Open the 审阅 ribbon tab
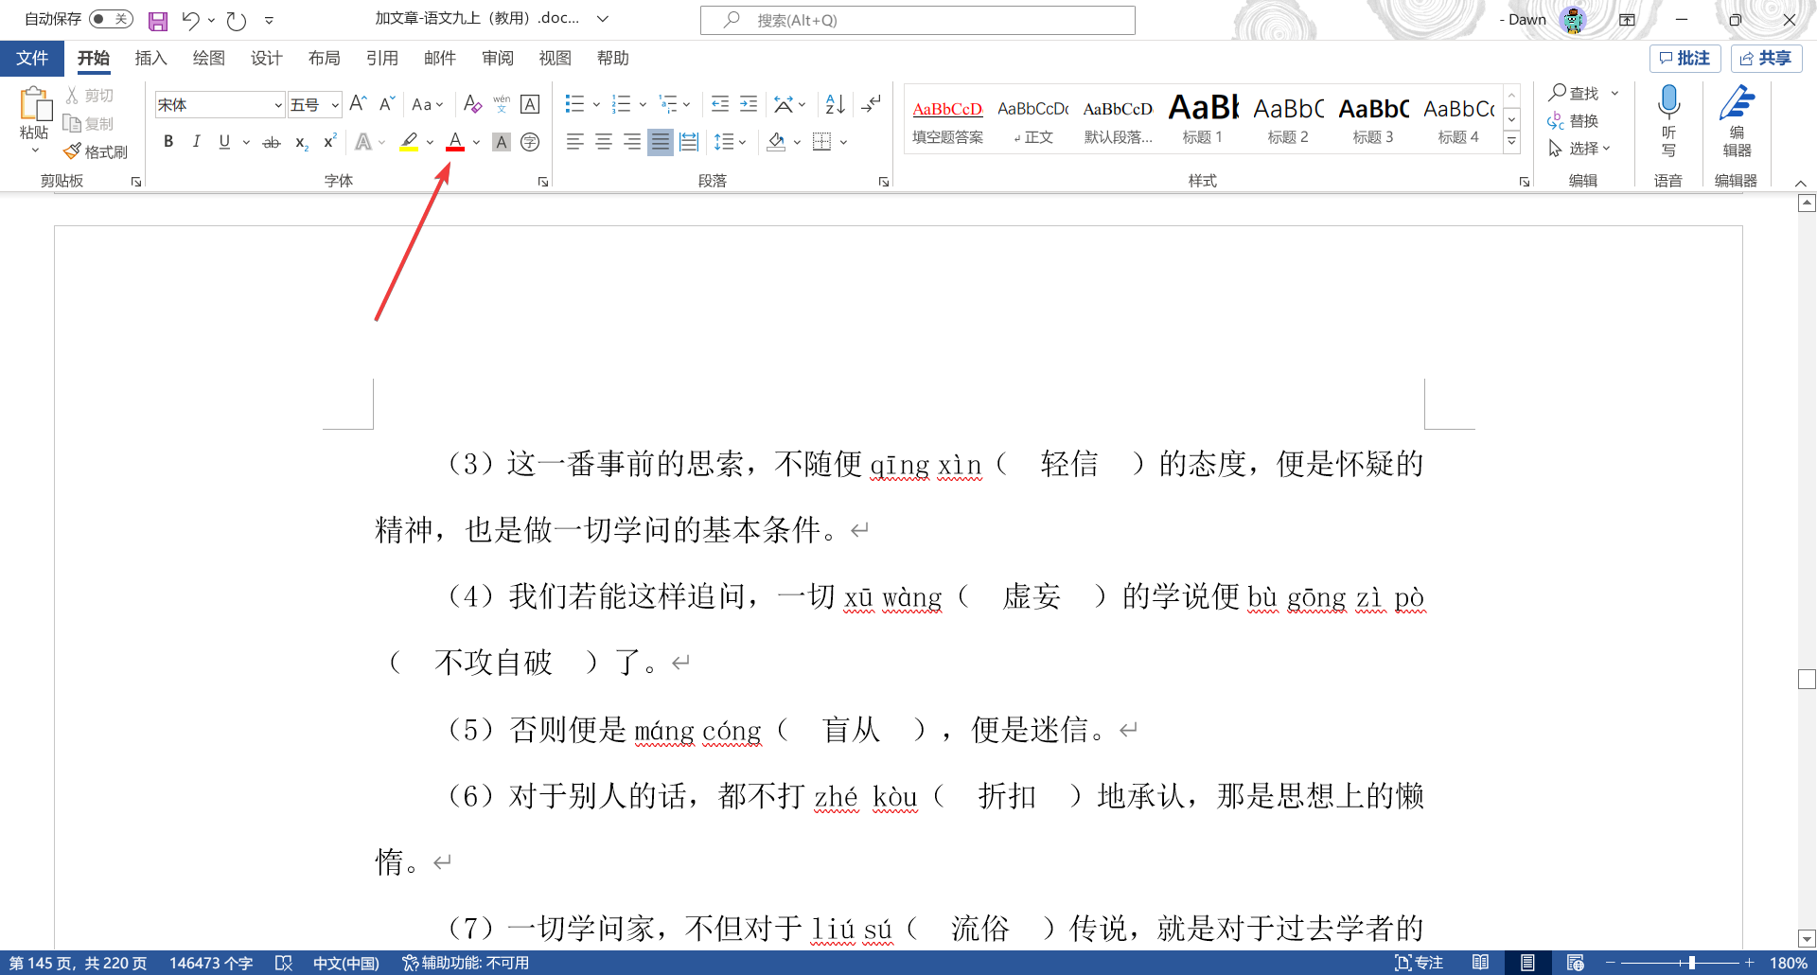Viewport: 1817px width, 975px height. (x=498, y=59)
